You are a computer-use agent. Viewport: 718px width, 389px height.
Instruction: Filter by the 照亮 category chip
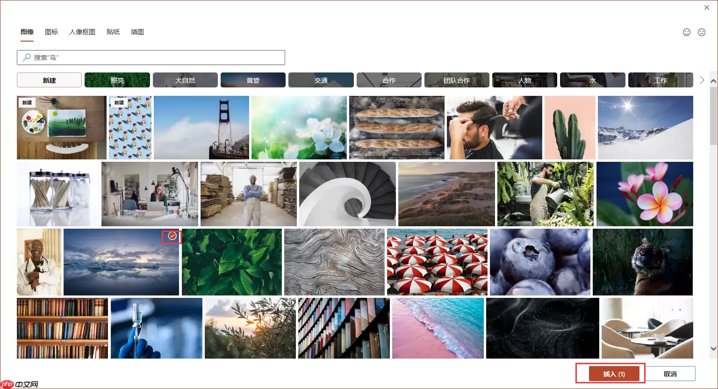[x=117, y=80]
